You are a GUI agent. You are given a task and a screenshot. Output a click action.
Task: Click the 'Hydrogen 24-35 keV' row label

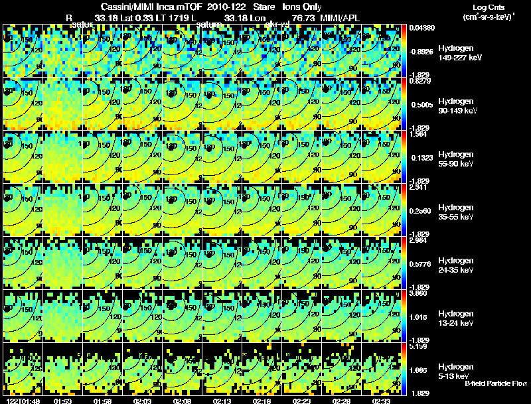456,265
